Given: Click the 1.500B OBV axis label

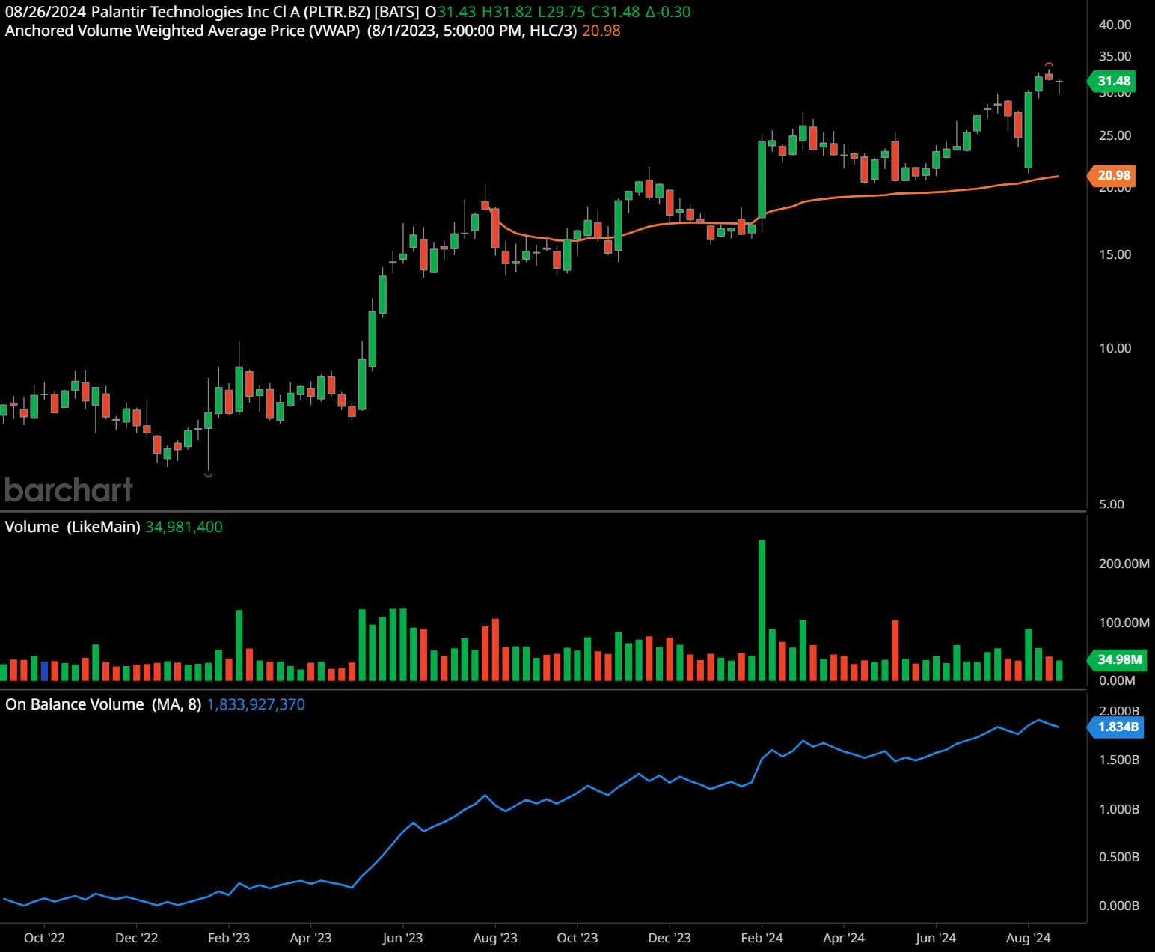Looking at the screenshot, I should click(x=1119, y=760).
